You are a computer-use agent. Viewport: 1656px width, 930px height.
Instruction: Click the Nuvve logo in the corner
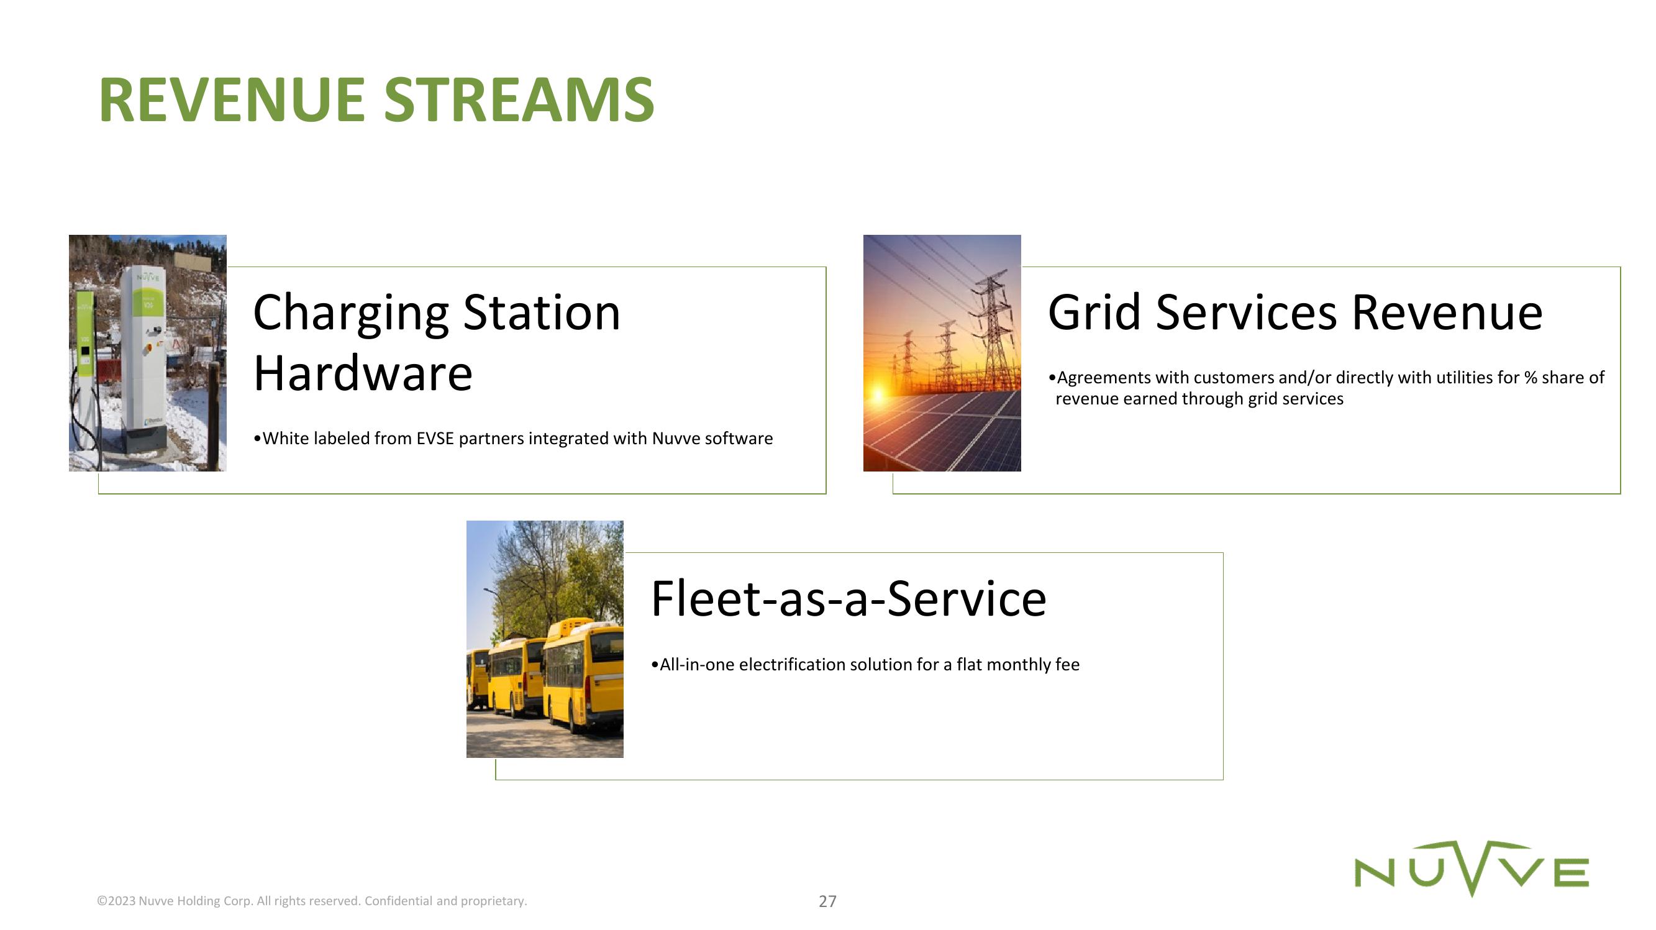tap(1472, 869)
